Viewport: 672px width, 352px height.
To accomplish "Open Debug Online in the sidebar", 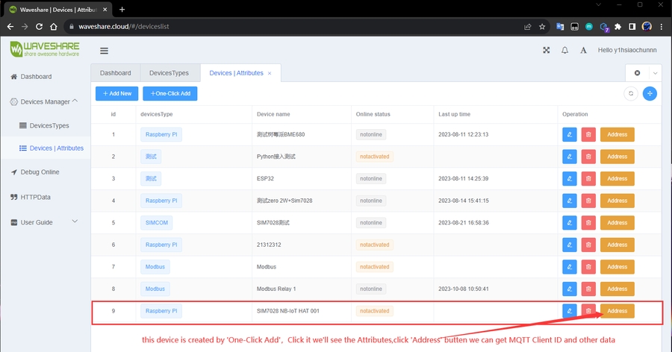I will point(40,172).
